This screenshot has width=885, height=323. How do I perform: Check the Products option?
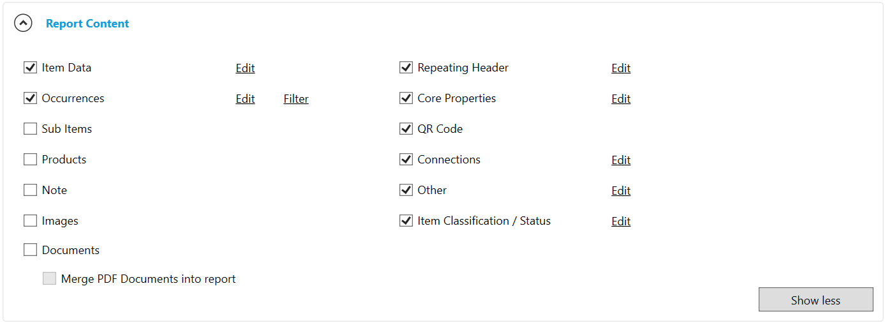pos(30,160)
